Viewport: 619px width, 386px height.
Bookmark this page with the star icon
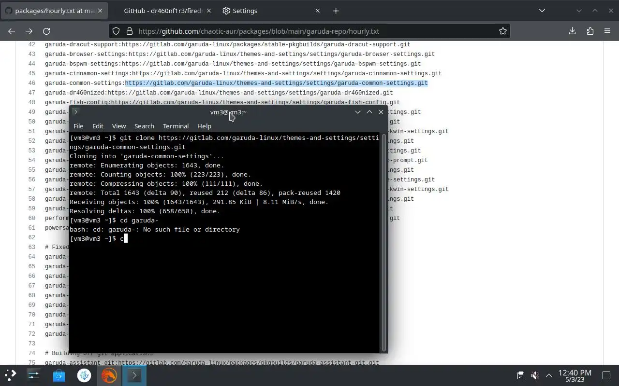pos(503,31)
